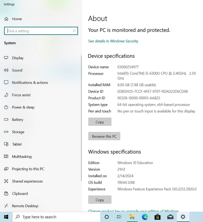Open Display settings

pyautogui.click(x=18, y=58)
